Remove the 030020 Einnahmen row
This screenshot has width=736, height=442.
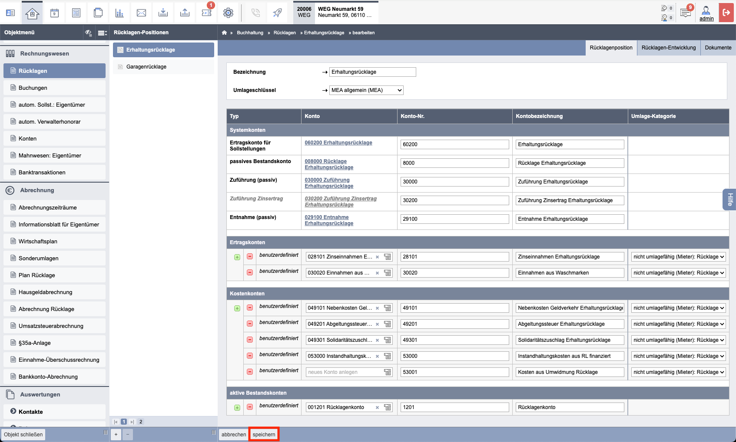pyautogui.click(x=250, y=272)
